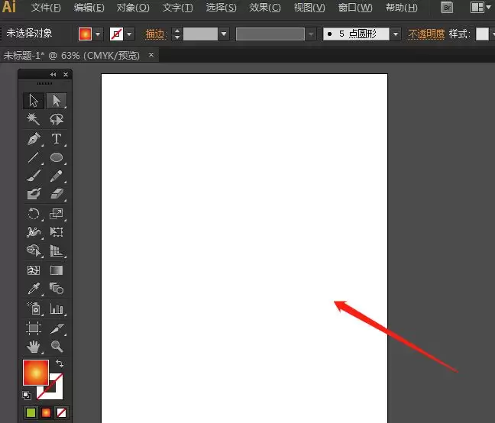The image size is (495, 423).
Task: Open Adobe Bridge via Br icon
Action: (x=447, y=8)
